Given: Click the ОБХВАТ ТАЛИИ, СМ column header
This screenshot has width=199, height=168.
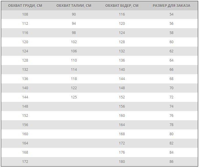Looking at the screenshot, I should pos(74,6).
